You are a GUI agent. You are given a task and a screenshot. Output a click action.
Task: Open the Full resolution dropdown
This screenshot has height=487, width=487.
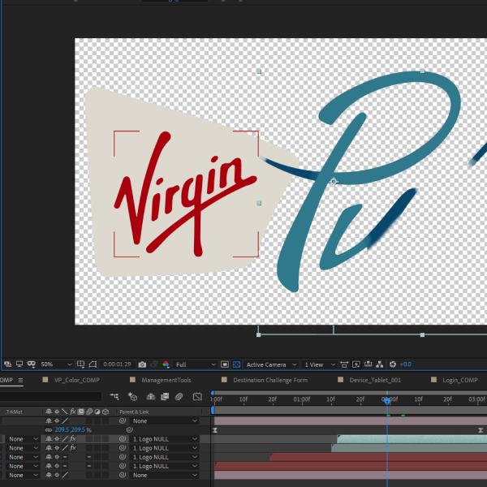pos(195,364)
